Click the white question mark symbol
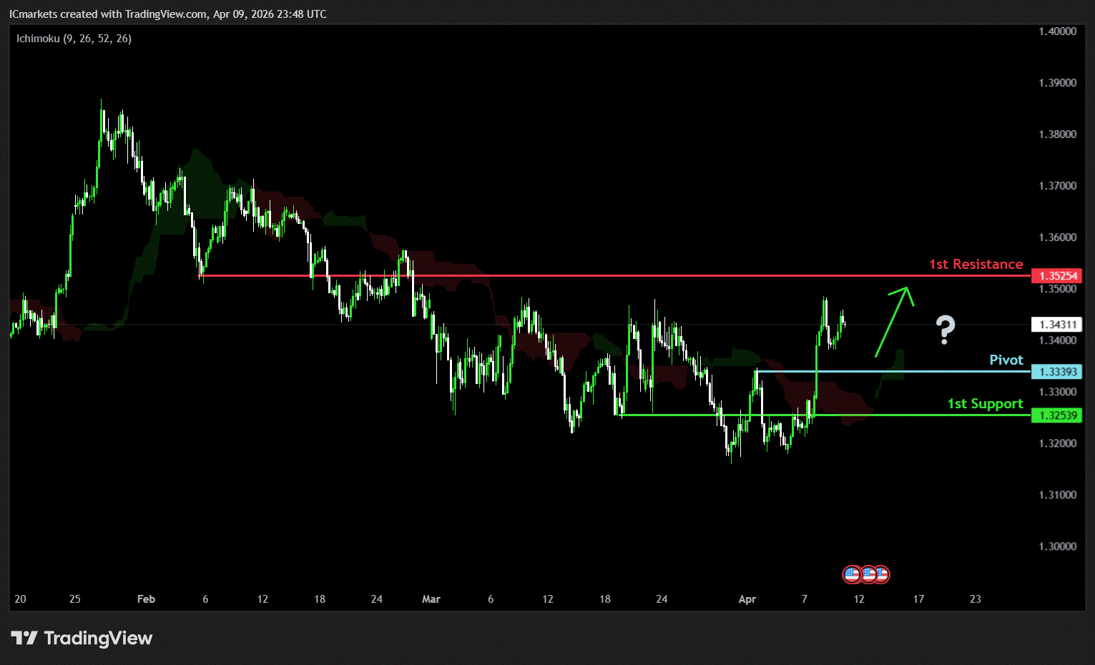This screenshot has height=665, width=1095. click(945, 330)
